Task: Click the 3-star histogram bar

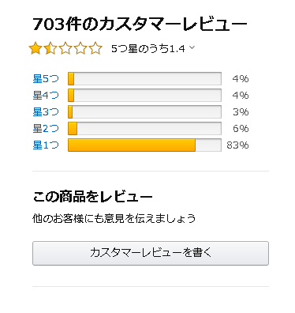Action: coord(144,112)
